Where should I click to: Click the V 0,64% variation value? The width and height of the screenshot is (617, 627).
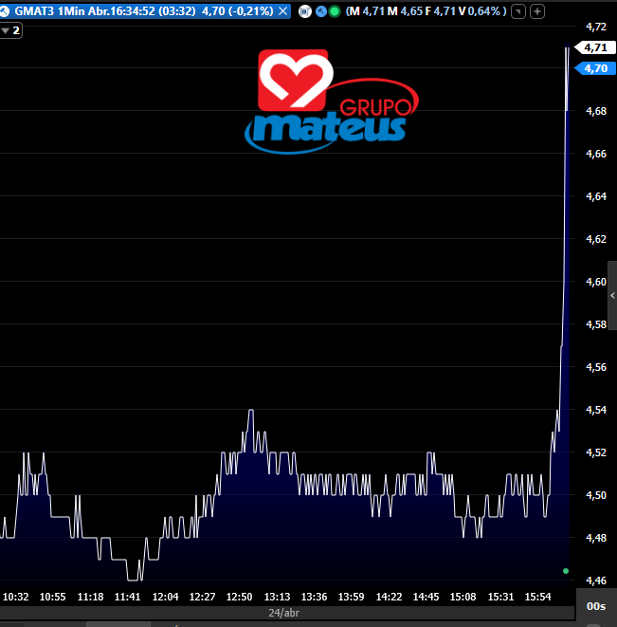click(480, 11)
